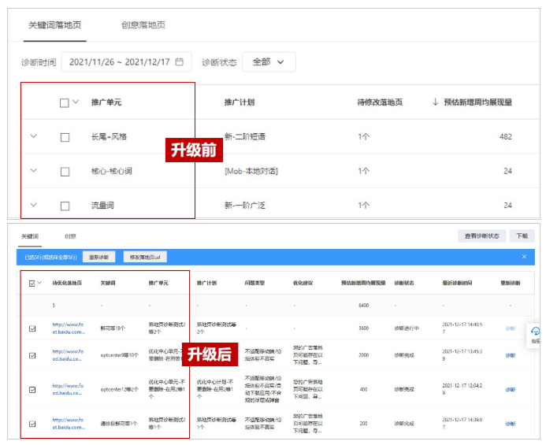Open landing page link in 200 row
Viewport: 546px width, 445px height.
point(69,424)
